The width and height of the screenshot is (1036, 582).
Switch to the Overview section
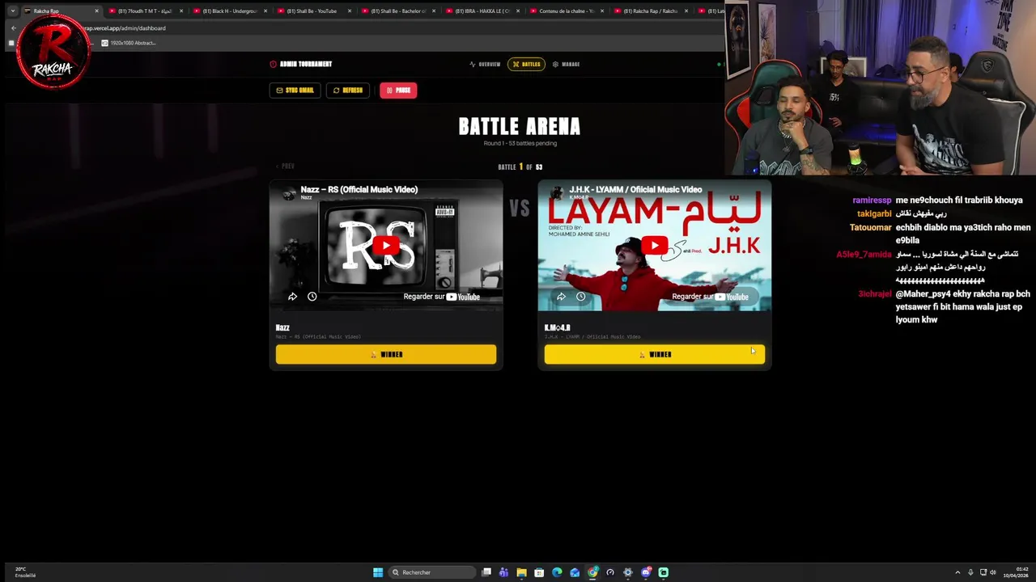485,64
